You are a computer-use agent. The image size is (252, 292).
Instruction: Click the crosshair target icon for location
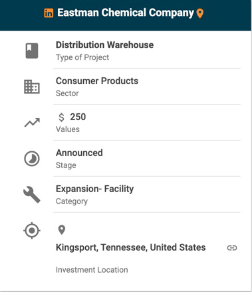[x=32, y=231]
